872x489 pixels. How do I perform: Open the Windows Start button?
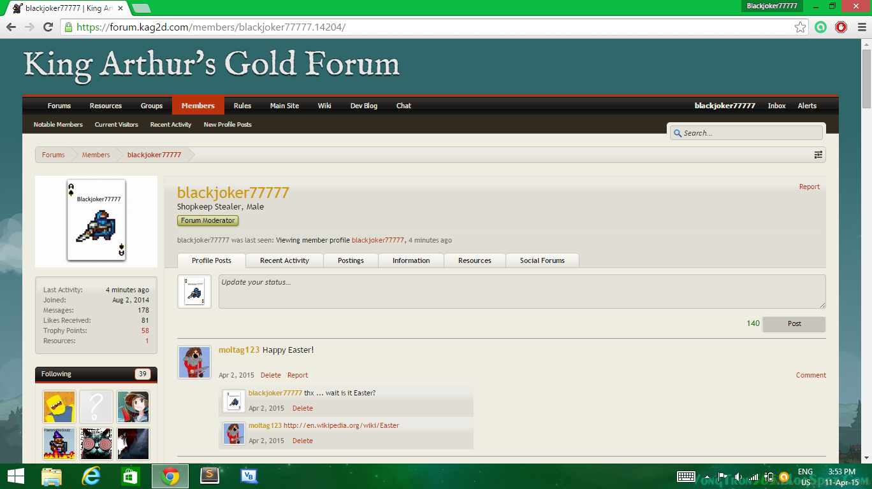point(15,476)
